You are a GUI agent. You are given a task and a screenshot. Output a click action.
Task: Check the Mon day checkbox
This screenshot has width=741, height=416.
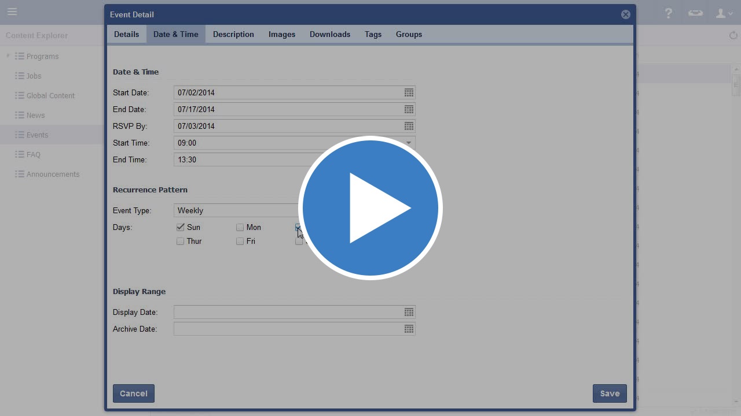pos(240,227)
